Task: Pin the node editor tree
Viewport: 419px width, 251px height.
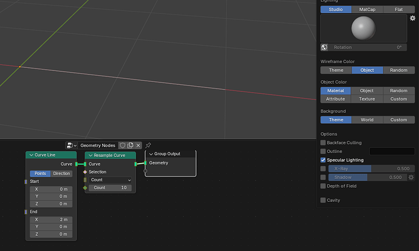Action: (x=148, y=146)
